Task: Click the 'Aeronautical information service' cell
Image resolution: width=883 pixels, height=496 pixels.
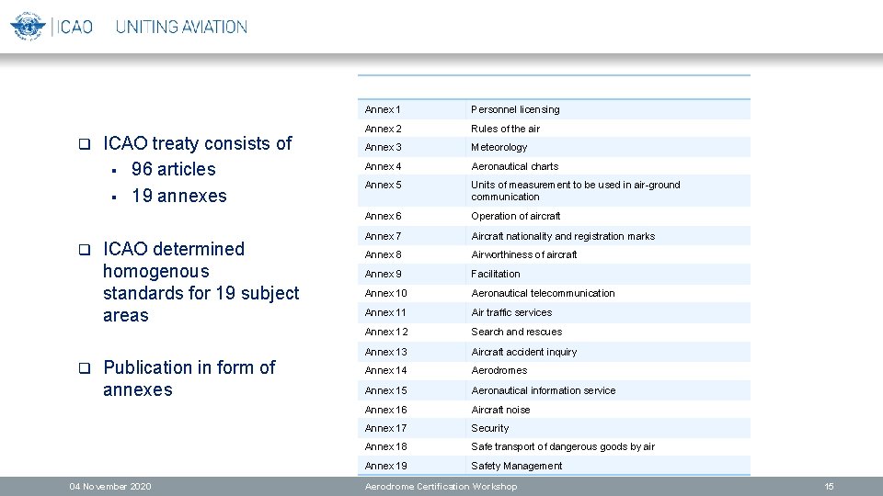Action: 608,390
